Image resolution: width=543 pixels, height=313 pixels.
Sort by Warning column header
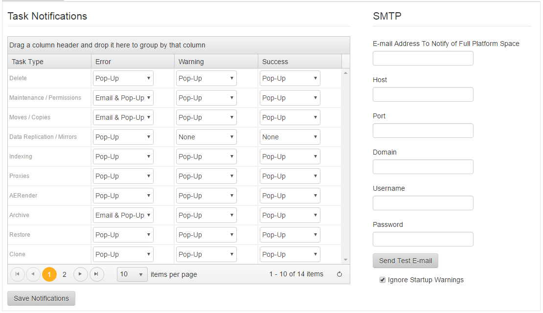216,62
